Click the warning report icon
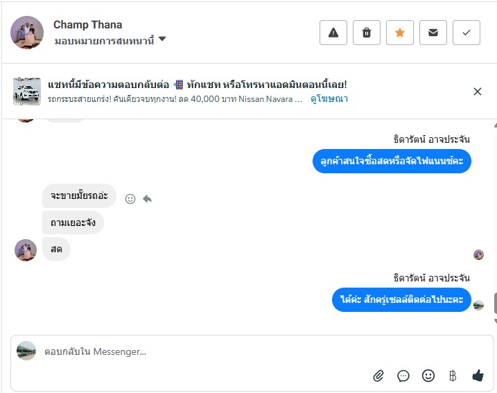Screen dimensions: 497x393 click(x=333, y=33)
